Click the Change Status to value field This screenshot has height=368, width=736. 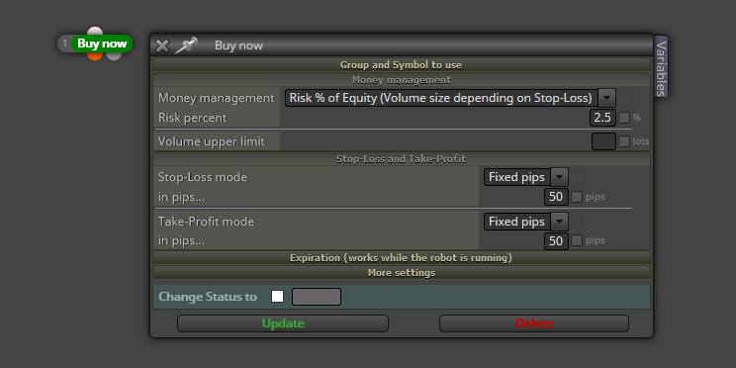point(317,297)
